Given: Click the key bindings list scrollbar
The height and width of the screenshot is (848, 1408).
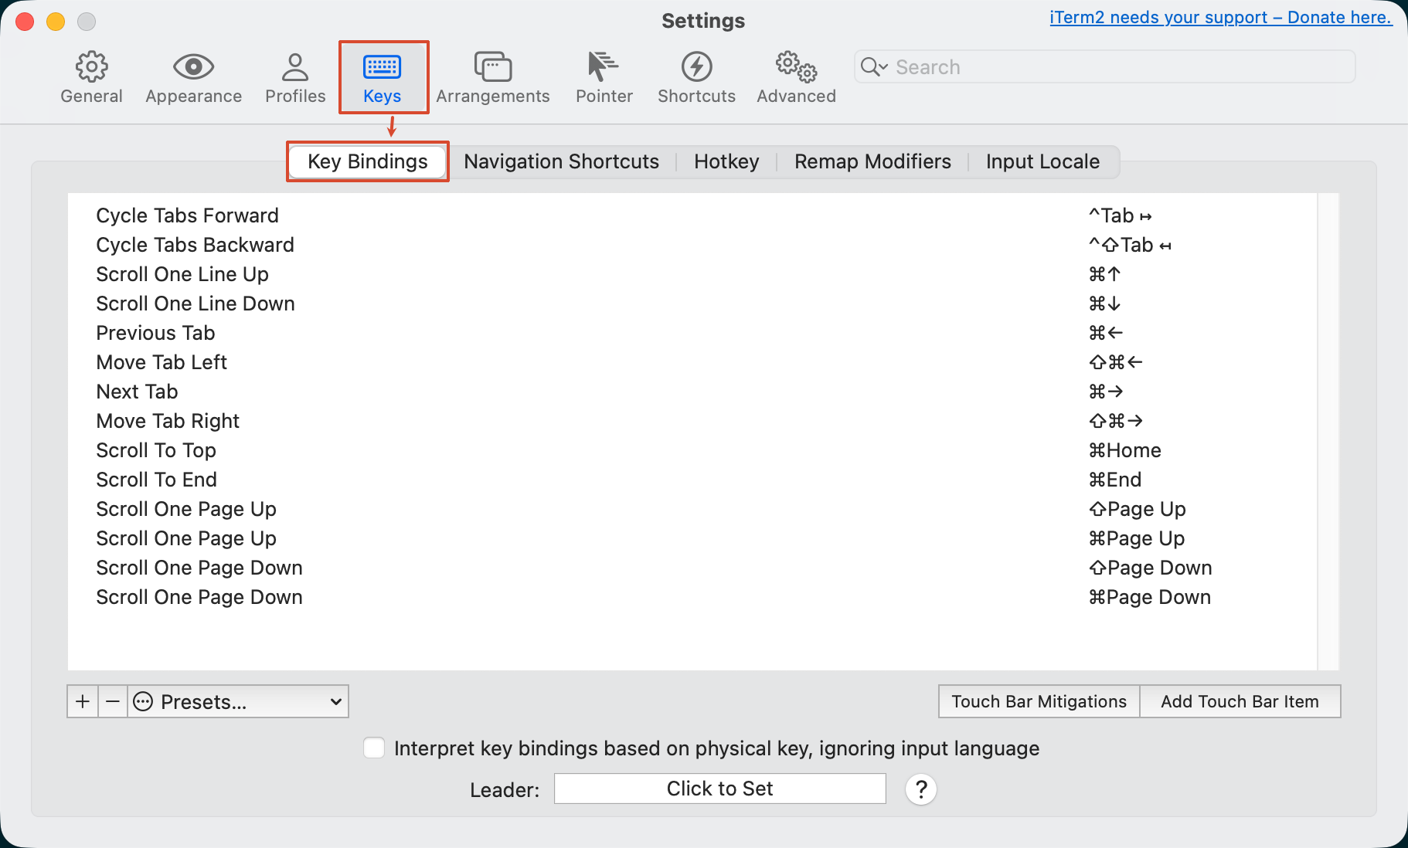Looking at the screenshot, I should 1328,432.
